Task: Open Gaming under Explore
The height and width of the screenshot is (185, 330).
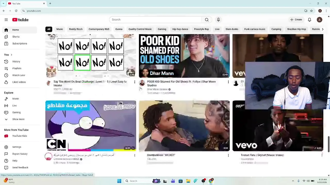Action: pos(20,112)
